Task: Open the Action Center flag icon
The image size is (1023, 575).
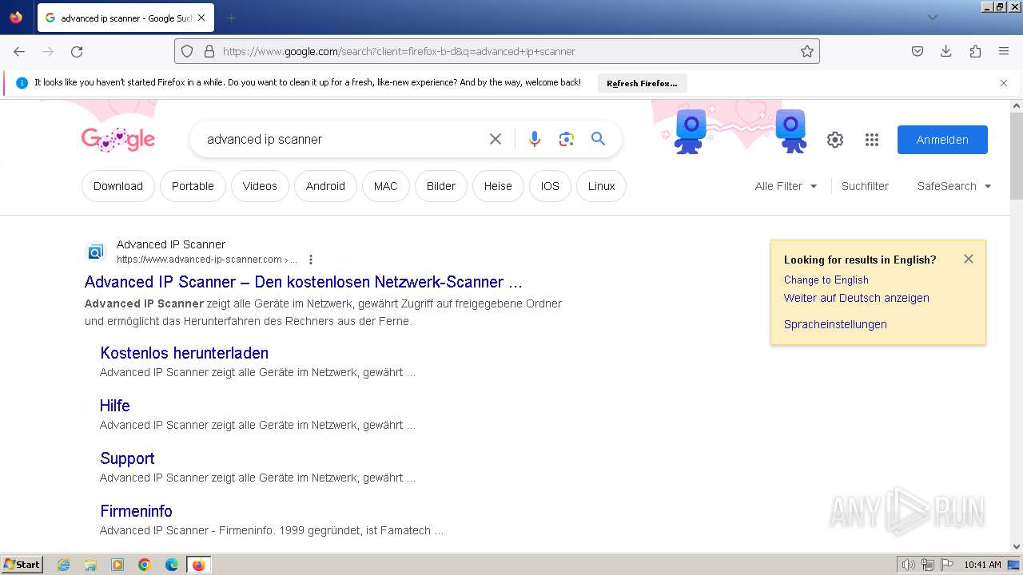Action: tap(946, 565)
